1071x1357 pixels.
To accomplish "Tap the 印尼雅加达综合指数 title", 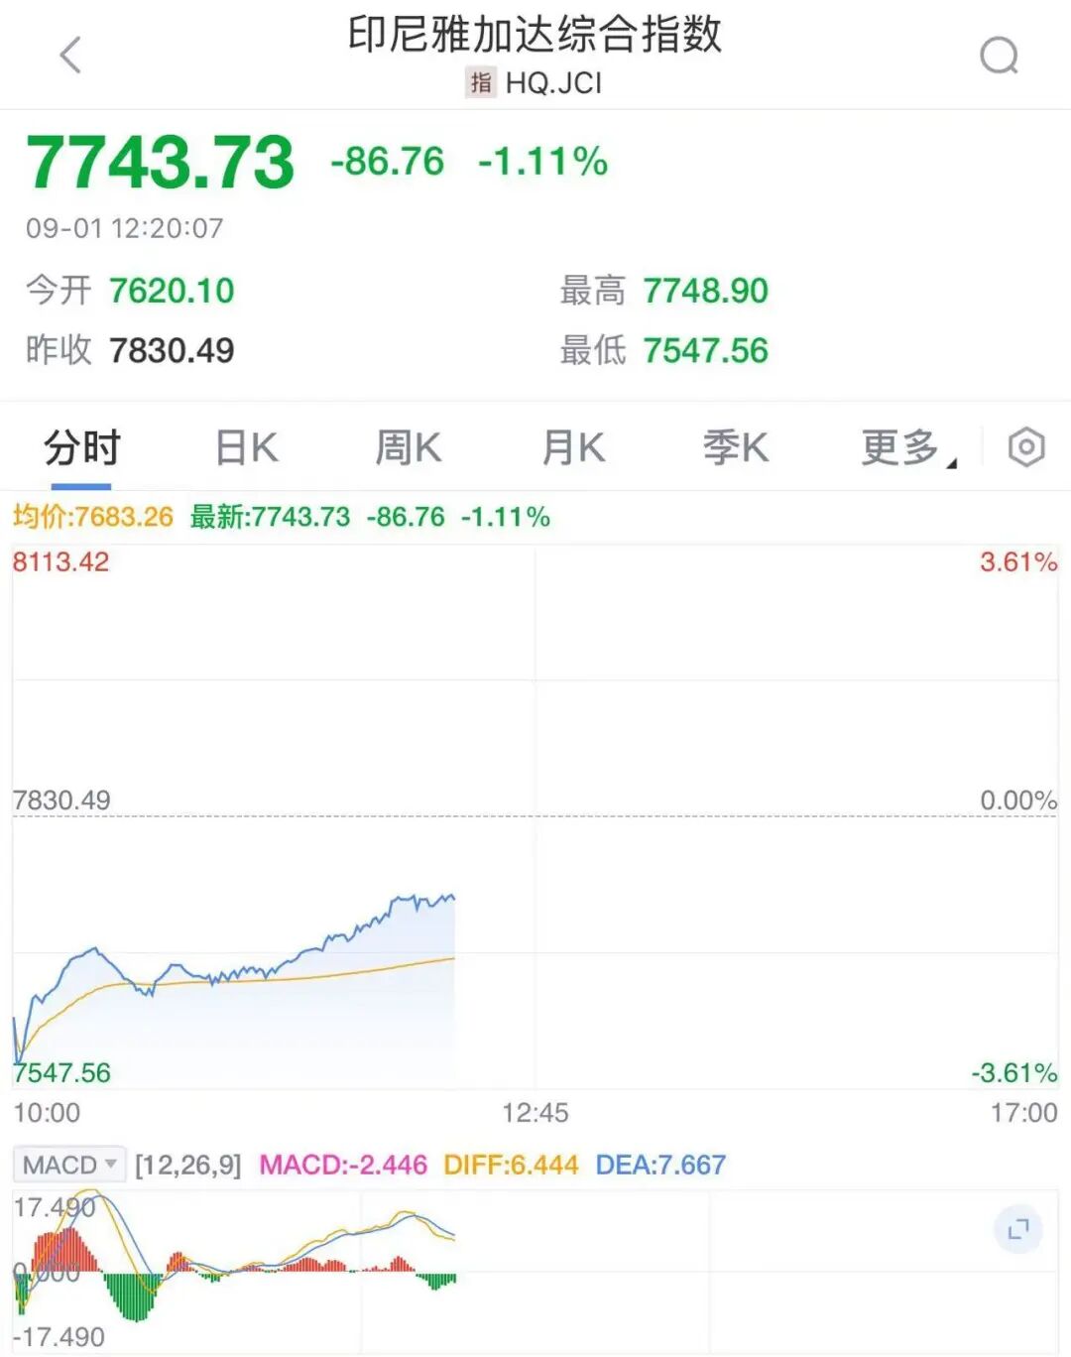I will tap(535, 34).
